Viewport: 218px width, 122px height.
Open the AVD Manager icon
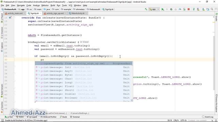click(x=198, y=9)
